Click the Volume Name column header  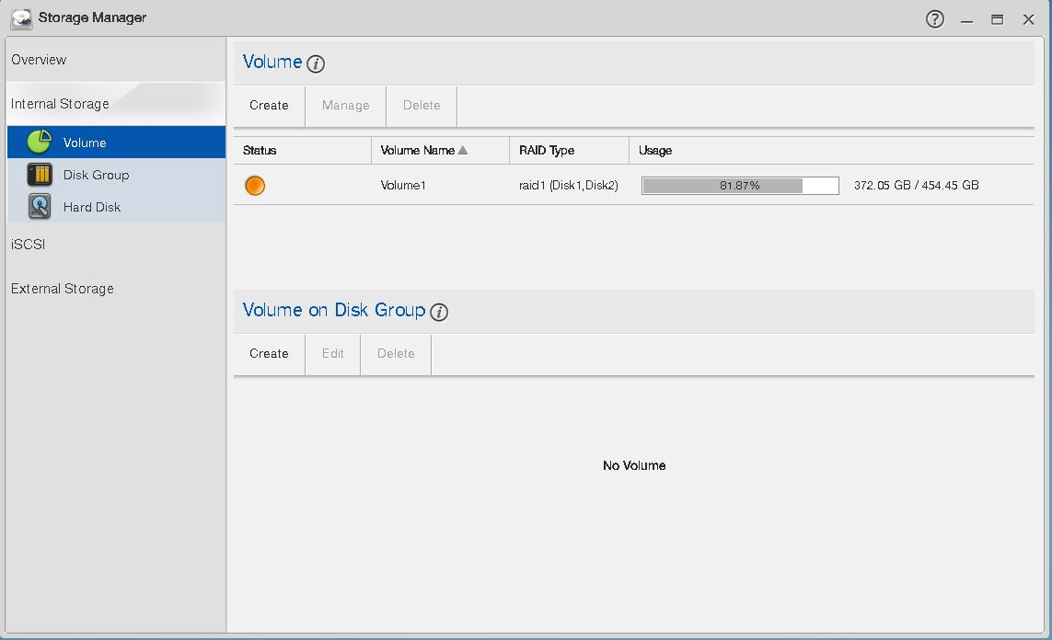(x=440, y=150)
